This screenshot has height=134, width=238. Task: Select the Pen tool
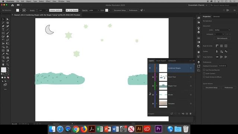pyautogui.click(x=3, y=26)
